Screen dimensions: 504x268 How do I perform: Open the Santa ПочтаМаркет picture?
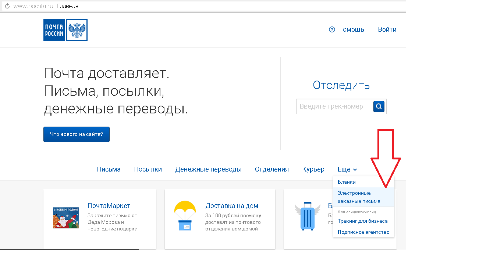pyautogui.click(x=66, y=218)
